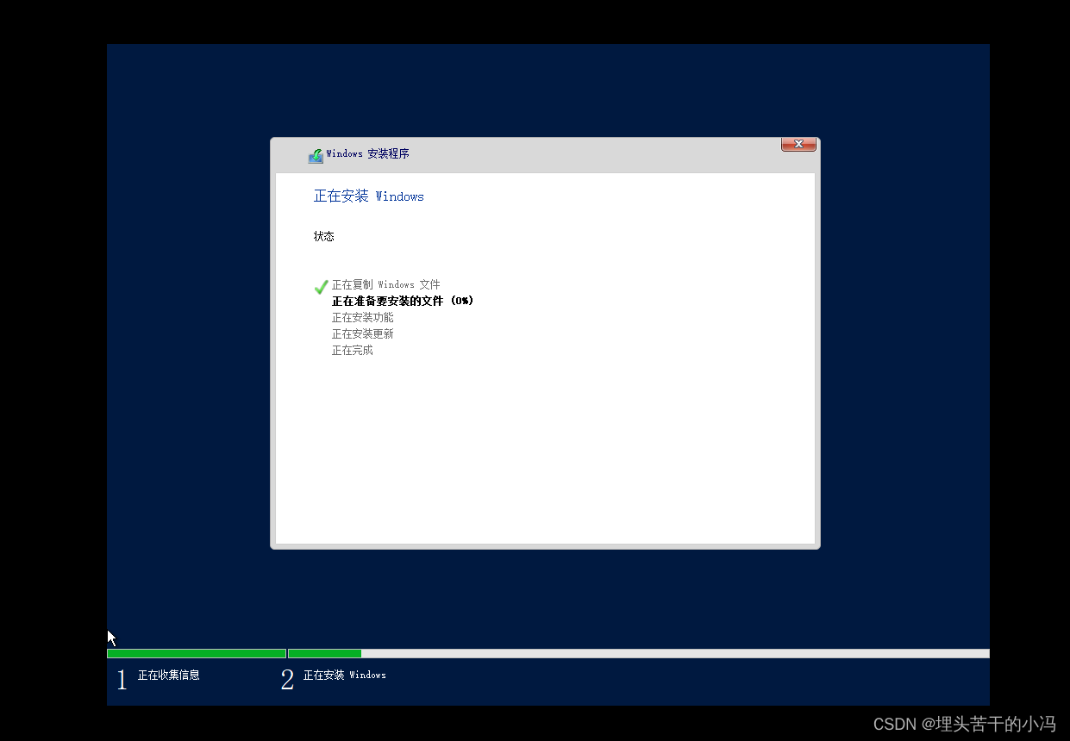Click the 正在安装更新 status line
This screenshot has height=741, width=1070.
(363, 333)
